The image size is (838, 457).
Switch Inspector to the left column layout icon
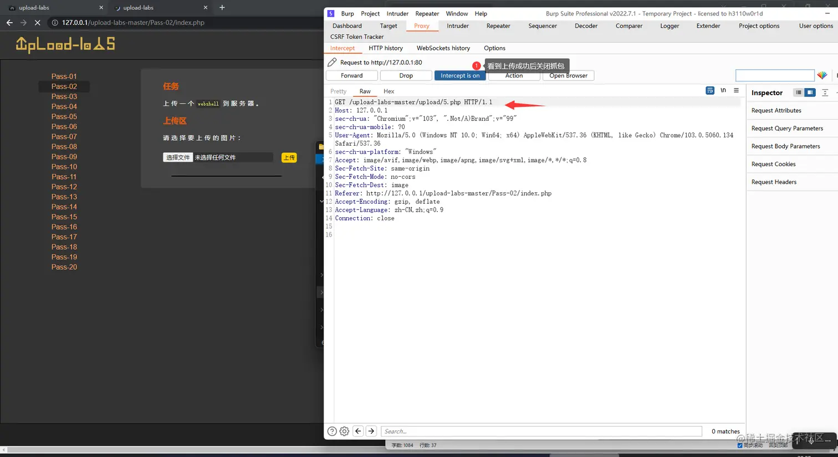(x=799, y=93)
